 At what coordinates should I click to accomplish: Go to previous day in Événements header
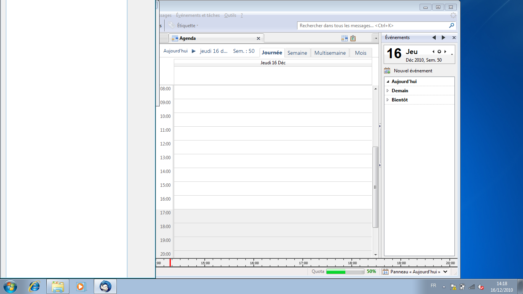point(434,38)
